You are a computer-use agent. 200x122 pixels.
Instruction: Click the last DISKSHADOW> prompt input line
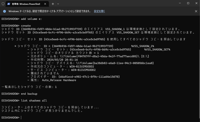[x=11, y=118]
